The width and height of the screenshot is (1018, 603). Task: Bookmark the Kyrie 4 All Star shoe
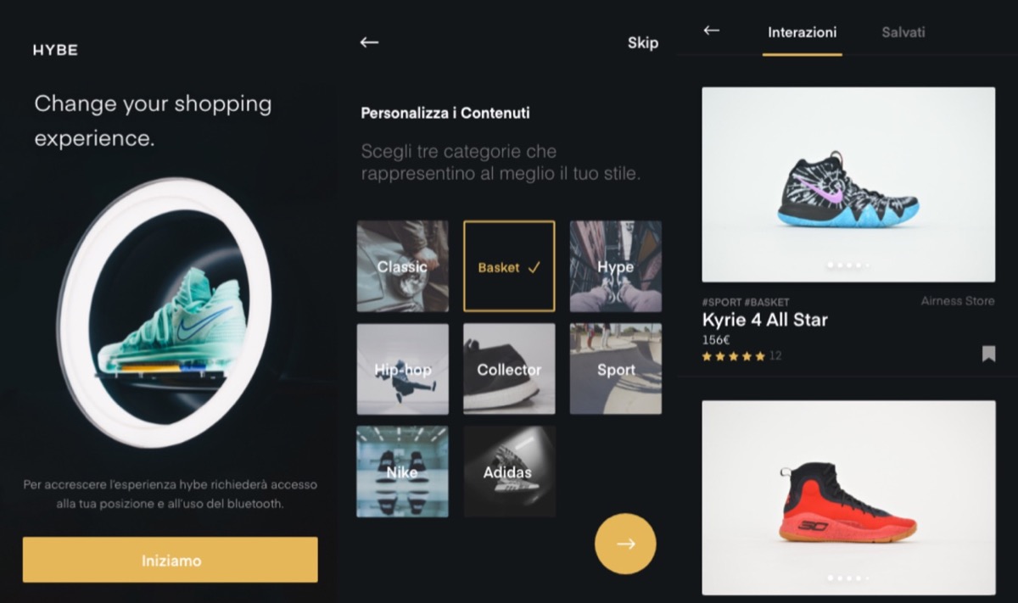[x=988, y=354]
